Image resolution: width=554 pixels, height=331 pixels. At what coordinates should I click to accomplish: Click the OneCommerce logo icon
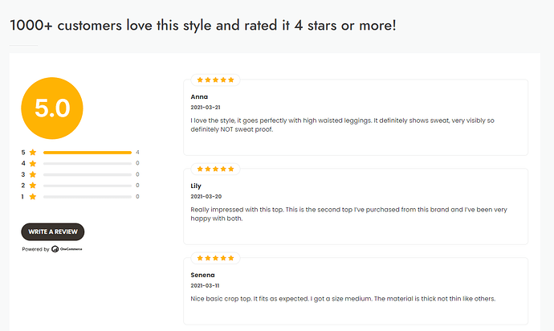click(x=55, y=249)
